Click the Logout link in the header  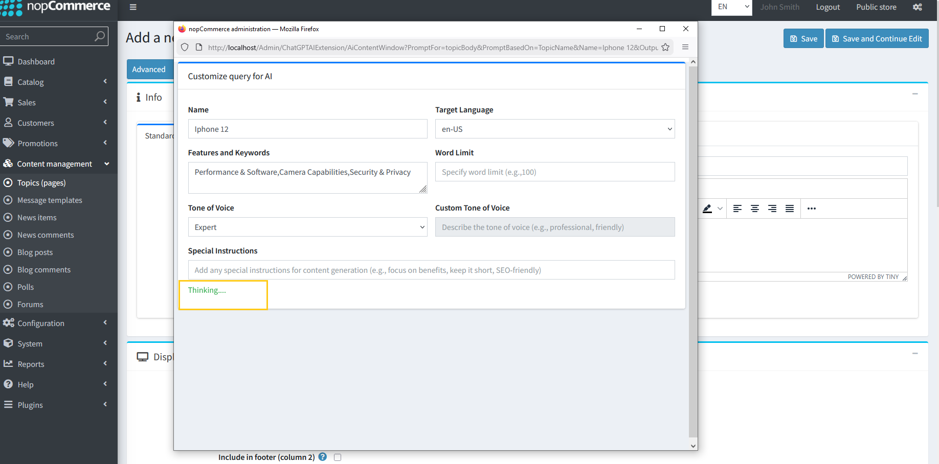(828, 7)
